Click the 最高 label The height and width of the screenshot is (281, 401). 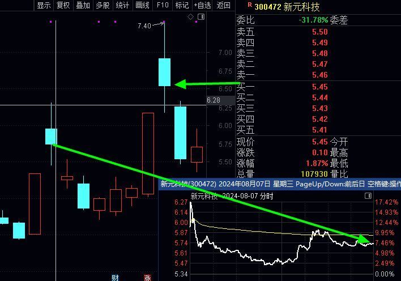coord(339,152)
